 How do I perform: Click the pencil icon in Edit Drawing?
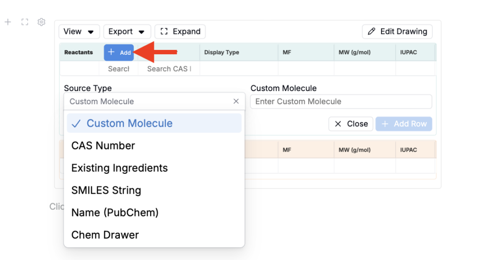tap(371, 31)
